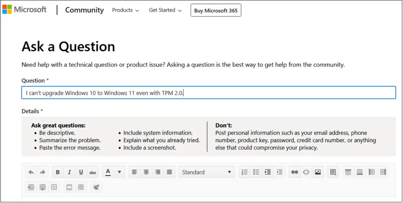This screenshot has width=403, height=203.
Task: Insert a numbered list
Action: tap(244, 172)
